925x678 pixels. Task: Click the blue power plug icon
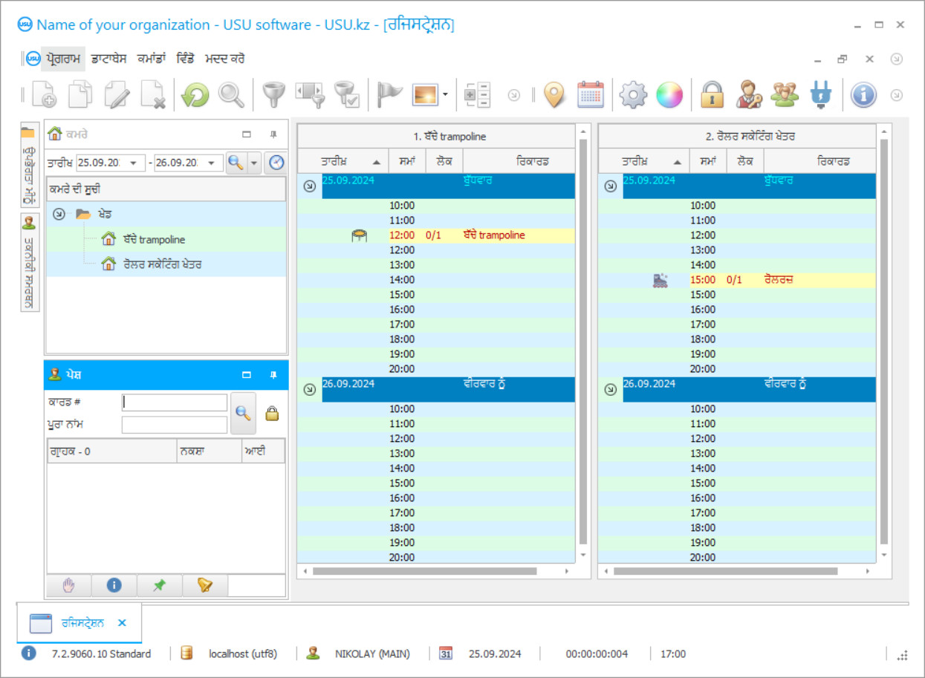pyautogui.click(x=821, y=95)
